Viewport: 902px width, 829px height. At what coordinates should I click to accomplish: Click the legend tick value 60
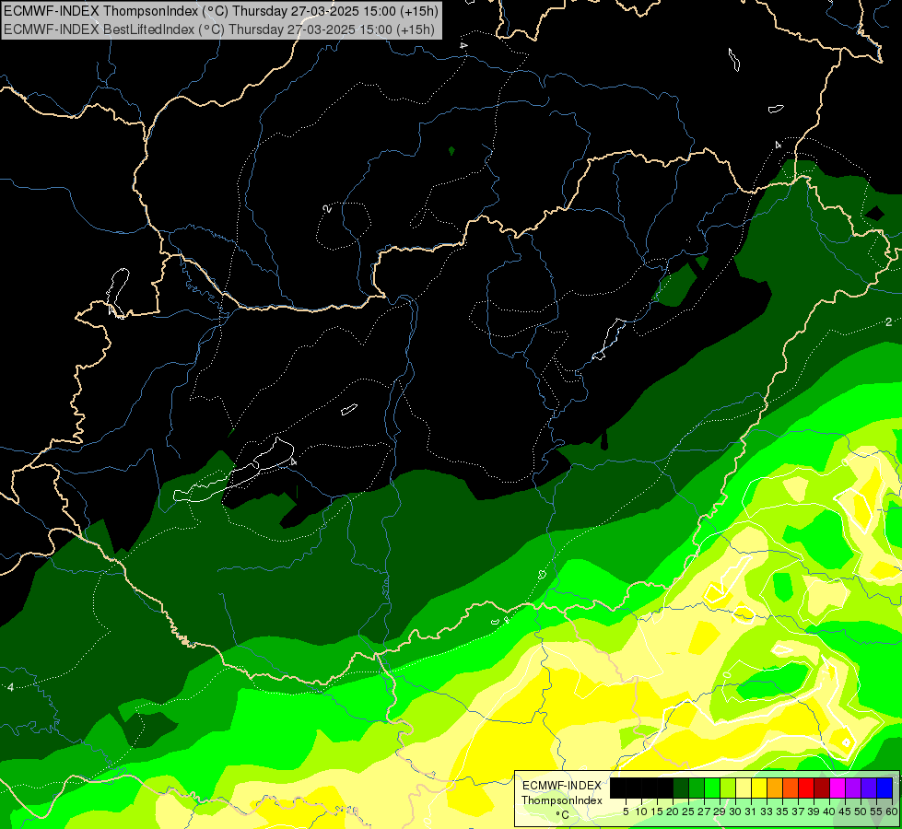tap(892, 811)
